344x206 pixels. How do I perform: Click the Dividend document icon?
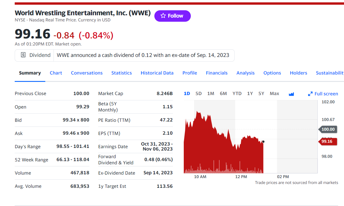(x=23, y=55)
